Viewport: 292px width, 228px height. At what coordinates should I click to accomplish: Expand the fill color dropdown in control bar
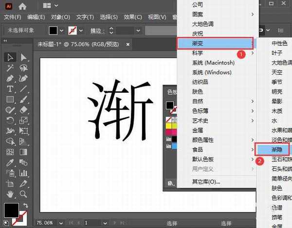pyautogui.click(x=61, y=31)
